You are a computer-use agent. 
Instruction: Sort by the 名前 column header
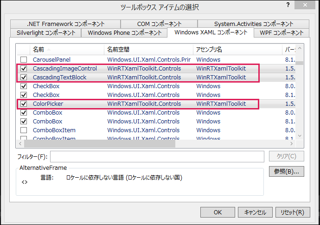(67, 50)
